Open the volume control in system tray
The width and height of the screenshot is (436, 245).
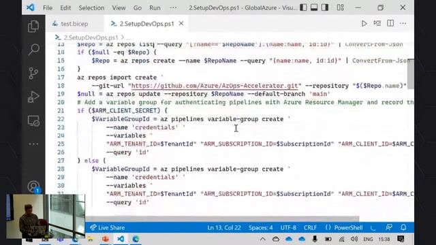click(x=354, y=239)
